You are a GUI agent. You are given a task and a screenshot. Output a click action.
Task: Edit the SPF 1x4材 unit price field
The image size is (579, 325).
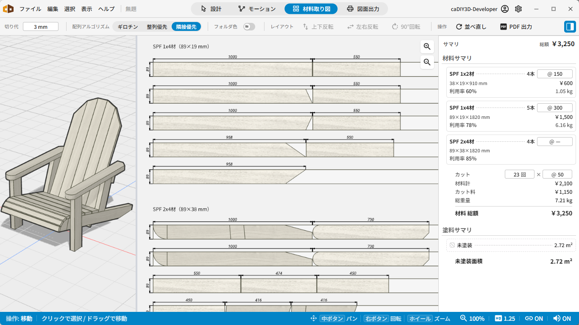[555, 108]
